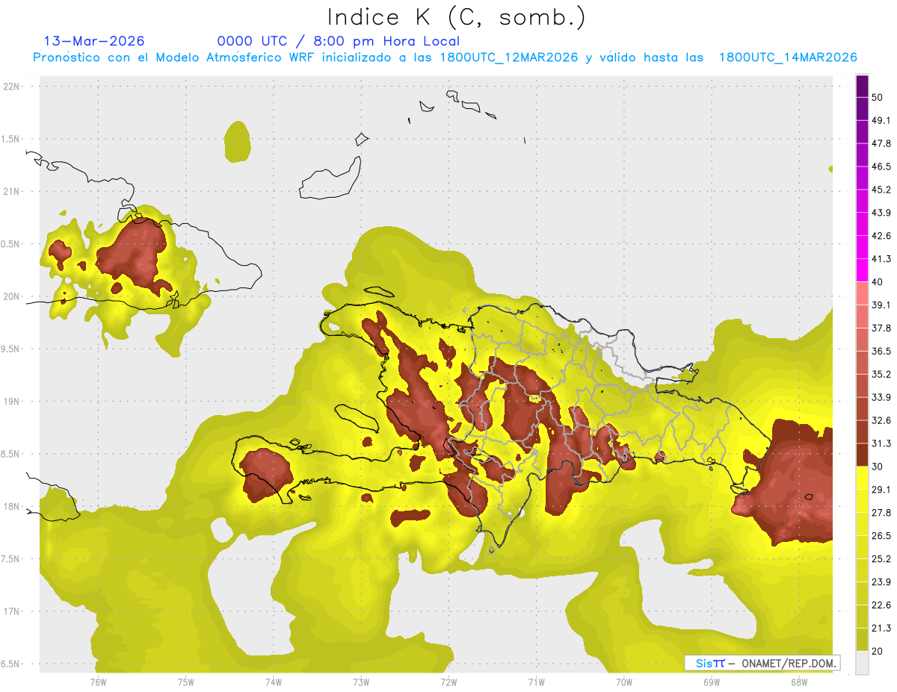897x692 pixels.
Task: Click the valid-until time '1800UTC_14MAR2026'
Action: (x=788, y=57)
